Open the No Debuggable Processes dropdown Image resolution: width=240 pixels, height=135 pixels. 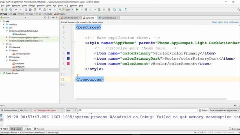(x=48, y=110)
